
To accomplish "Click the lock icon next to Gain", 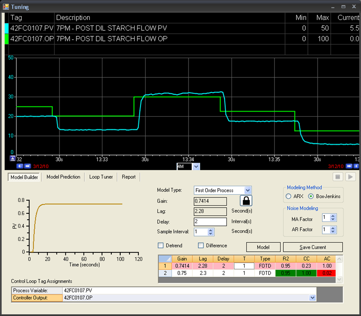I will (246, 200).
